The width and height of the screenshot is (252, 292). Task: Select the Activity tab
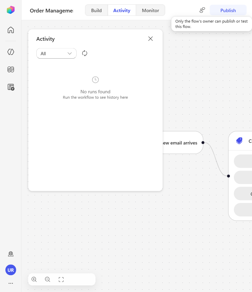pyautogui.click(x=122, y=10)
